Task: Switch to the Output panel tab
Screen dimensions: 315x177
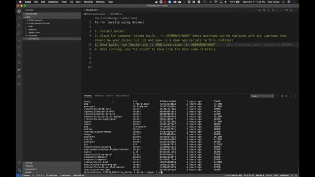Action: [x=109, y=96]
